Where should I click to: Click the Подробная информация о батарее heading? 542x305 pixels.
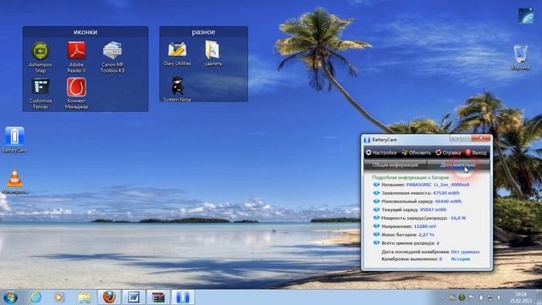pos(410,177)
